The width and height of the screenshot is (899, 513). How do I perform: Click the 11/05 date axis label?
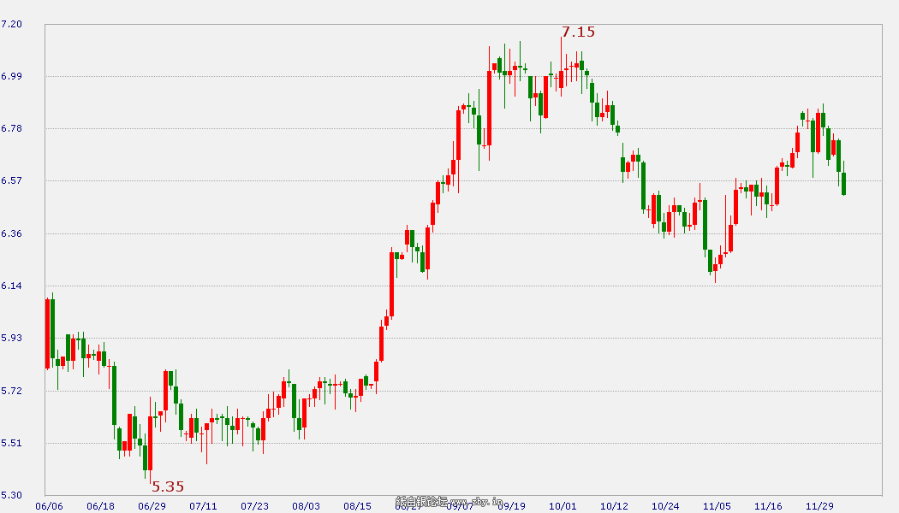717,505
